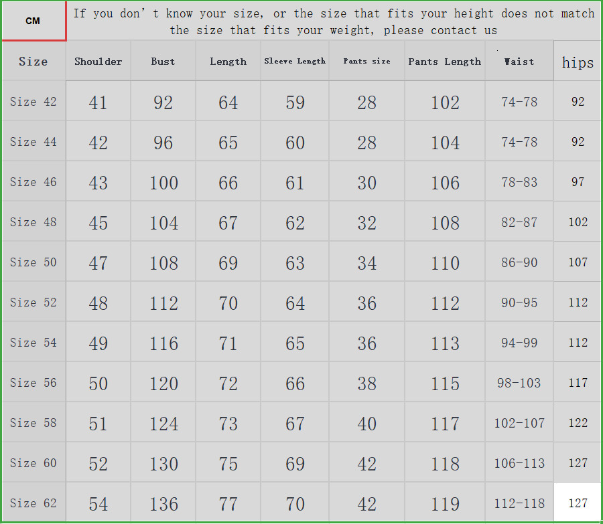This screenshot has height=524, width=603.
Task: Click the Sleeve Length column header
Action: (295, 62)
